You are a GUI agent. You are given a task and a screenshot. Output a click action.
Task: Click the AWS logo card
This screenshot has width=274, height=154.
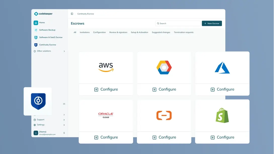[x=106, y=67]
